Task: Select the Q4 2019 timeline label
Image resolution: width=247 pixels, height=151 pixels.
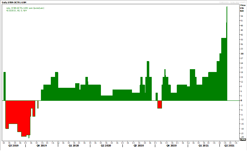Action: [42, 145]
